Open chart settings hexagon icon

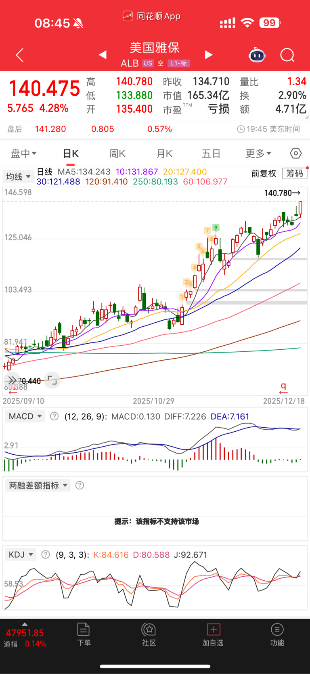coord(295,153)
